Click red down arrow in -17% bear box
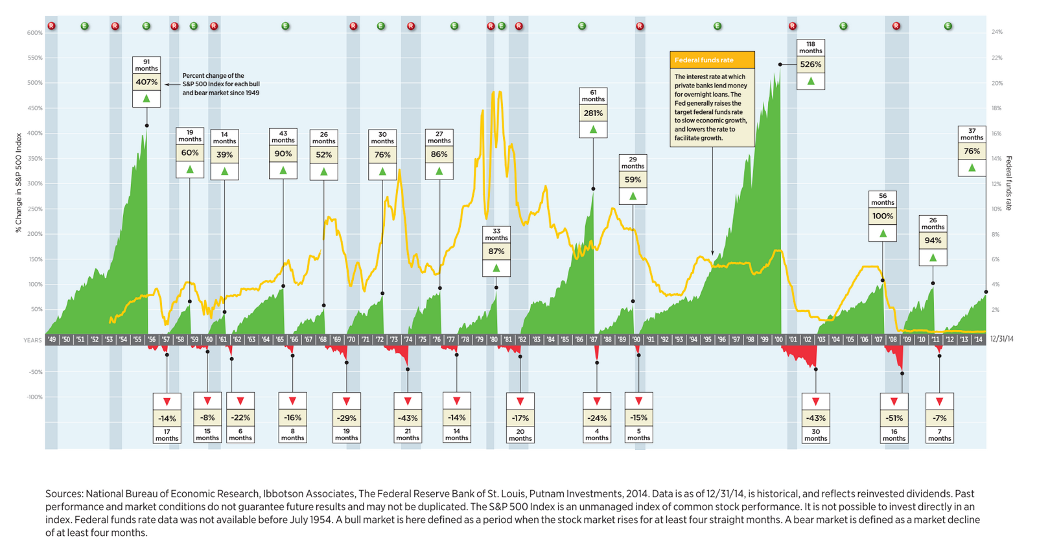 coord(520,401)
